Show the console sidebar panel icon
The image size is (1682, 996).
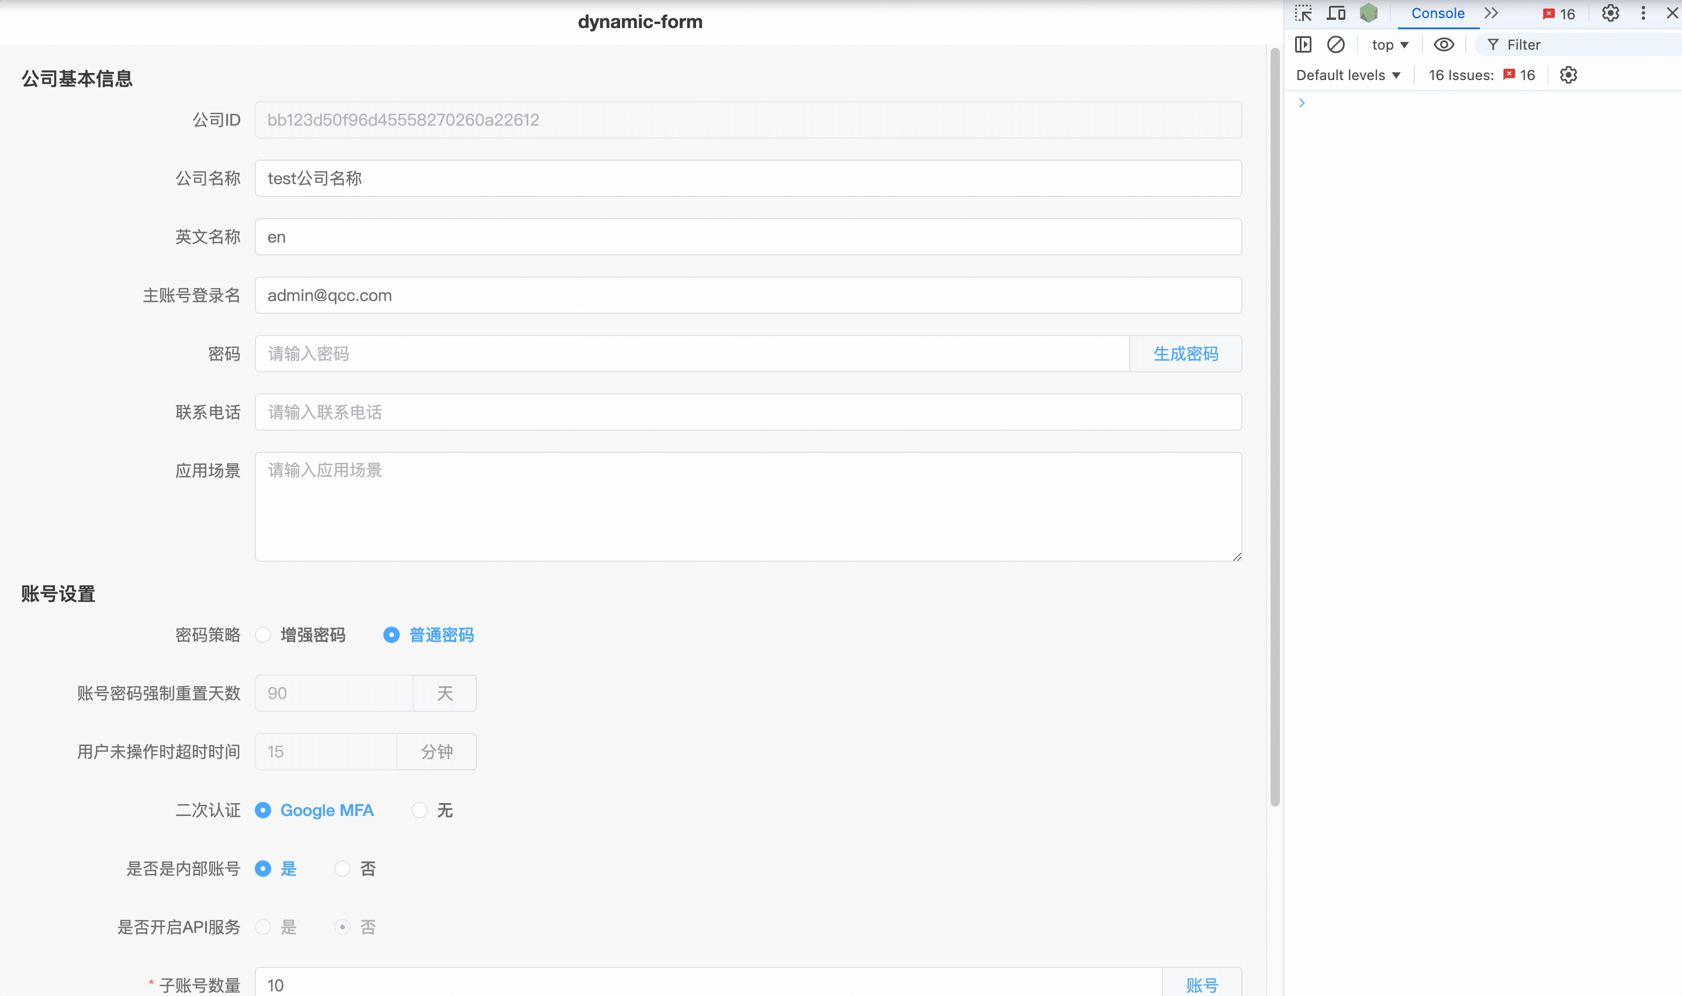pyautogui.click(x=1303, y=45)
